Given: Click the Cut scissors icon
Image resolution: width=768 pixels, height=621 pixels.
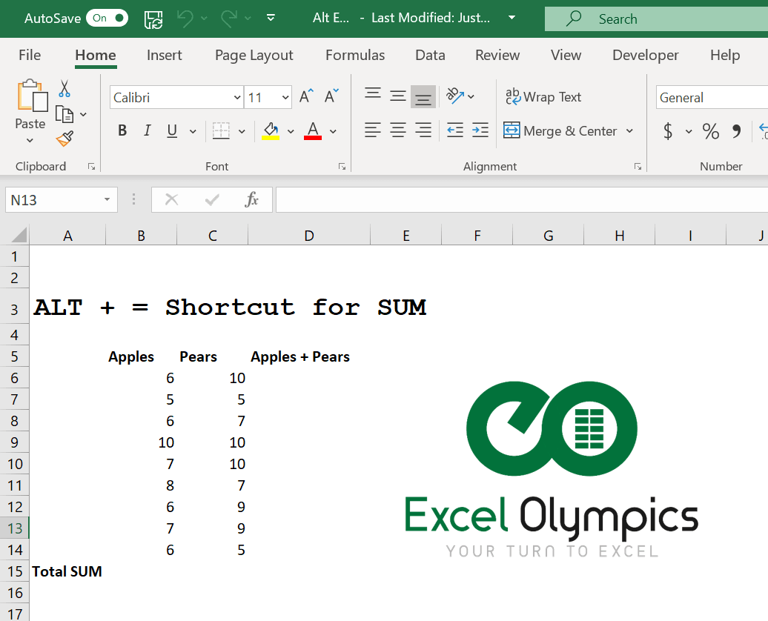Looking at the screenshot, I should pyautogui.click(x=64, y=89).
